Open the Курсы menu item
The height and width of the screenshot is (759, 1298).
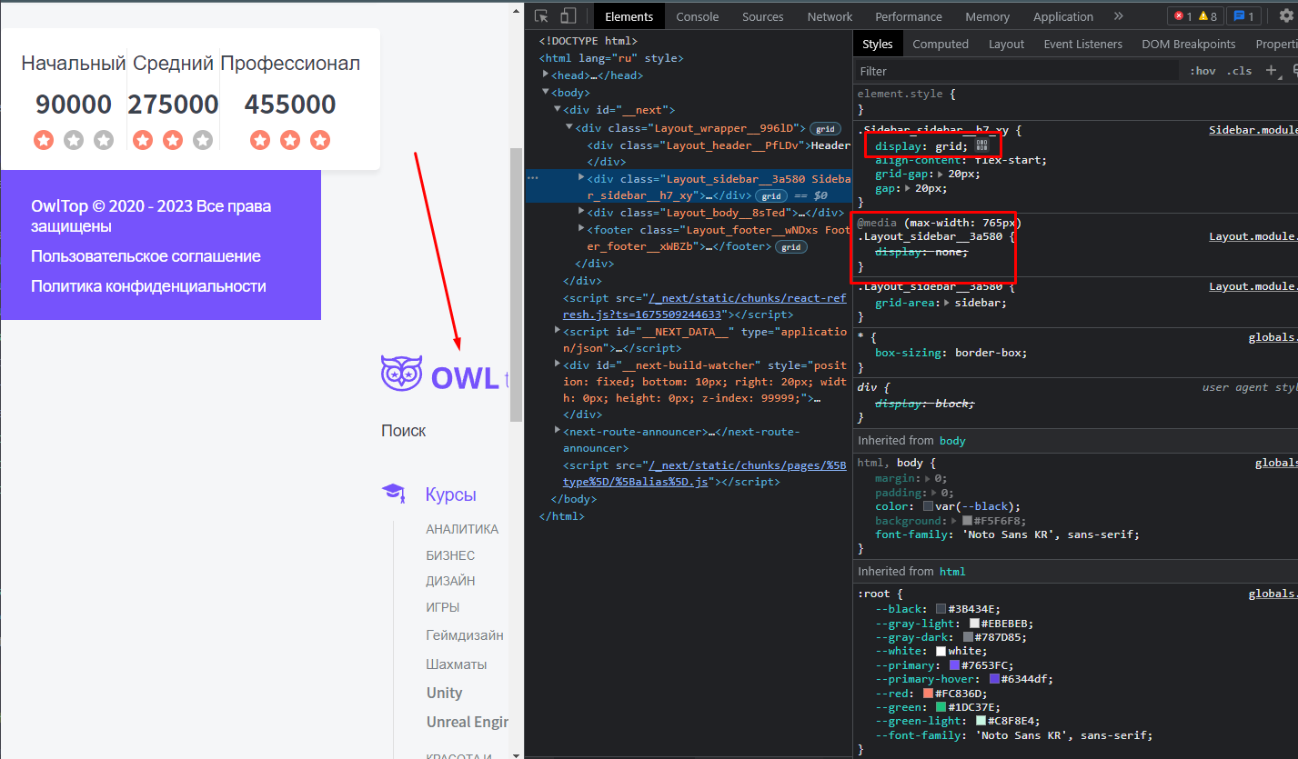click(x=451, y=494)
